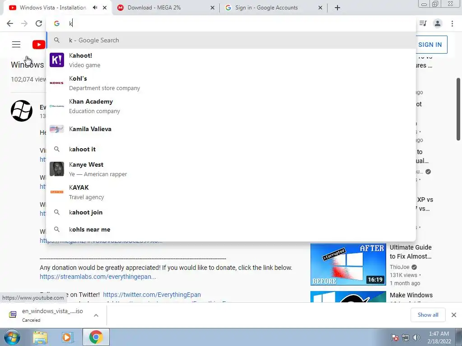Click the Kanye West portrait thumbnail
The width and height of the screenshot is (462, 346).
[x=56, y=169]
